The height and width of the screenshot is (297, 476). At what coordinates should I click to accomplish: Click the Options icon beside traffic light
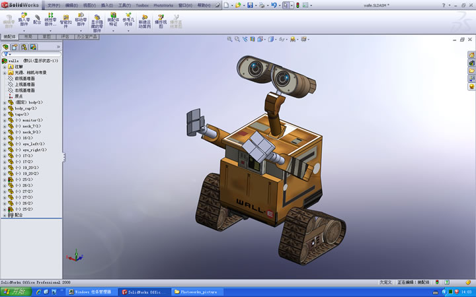(x=305, y=5)
